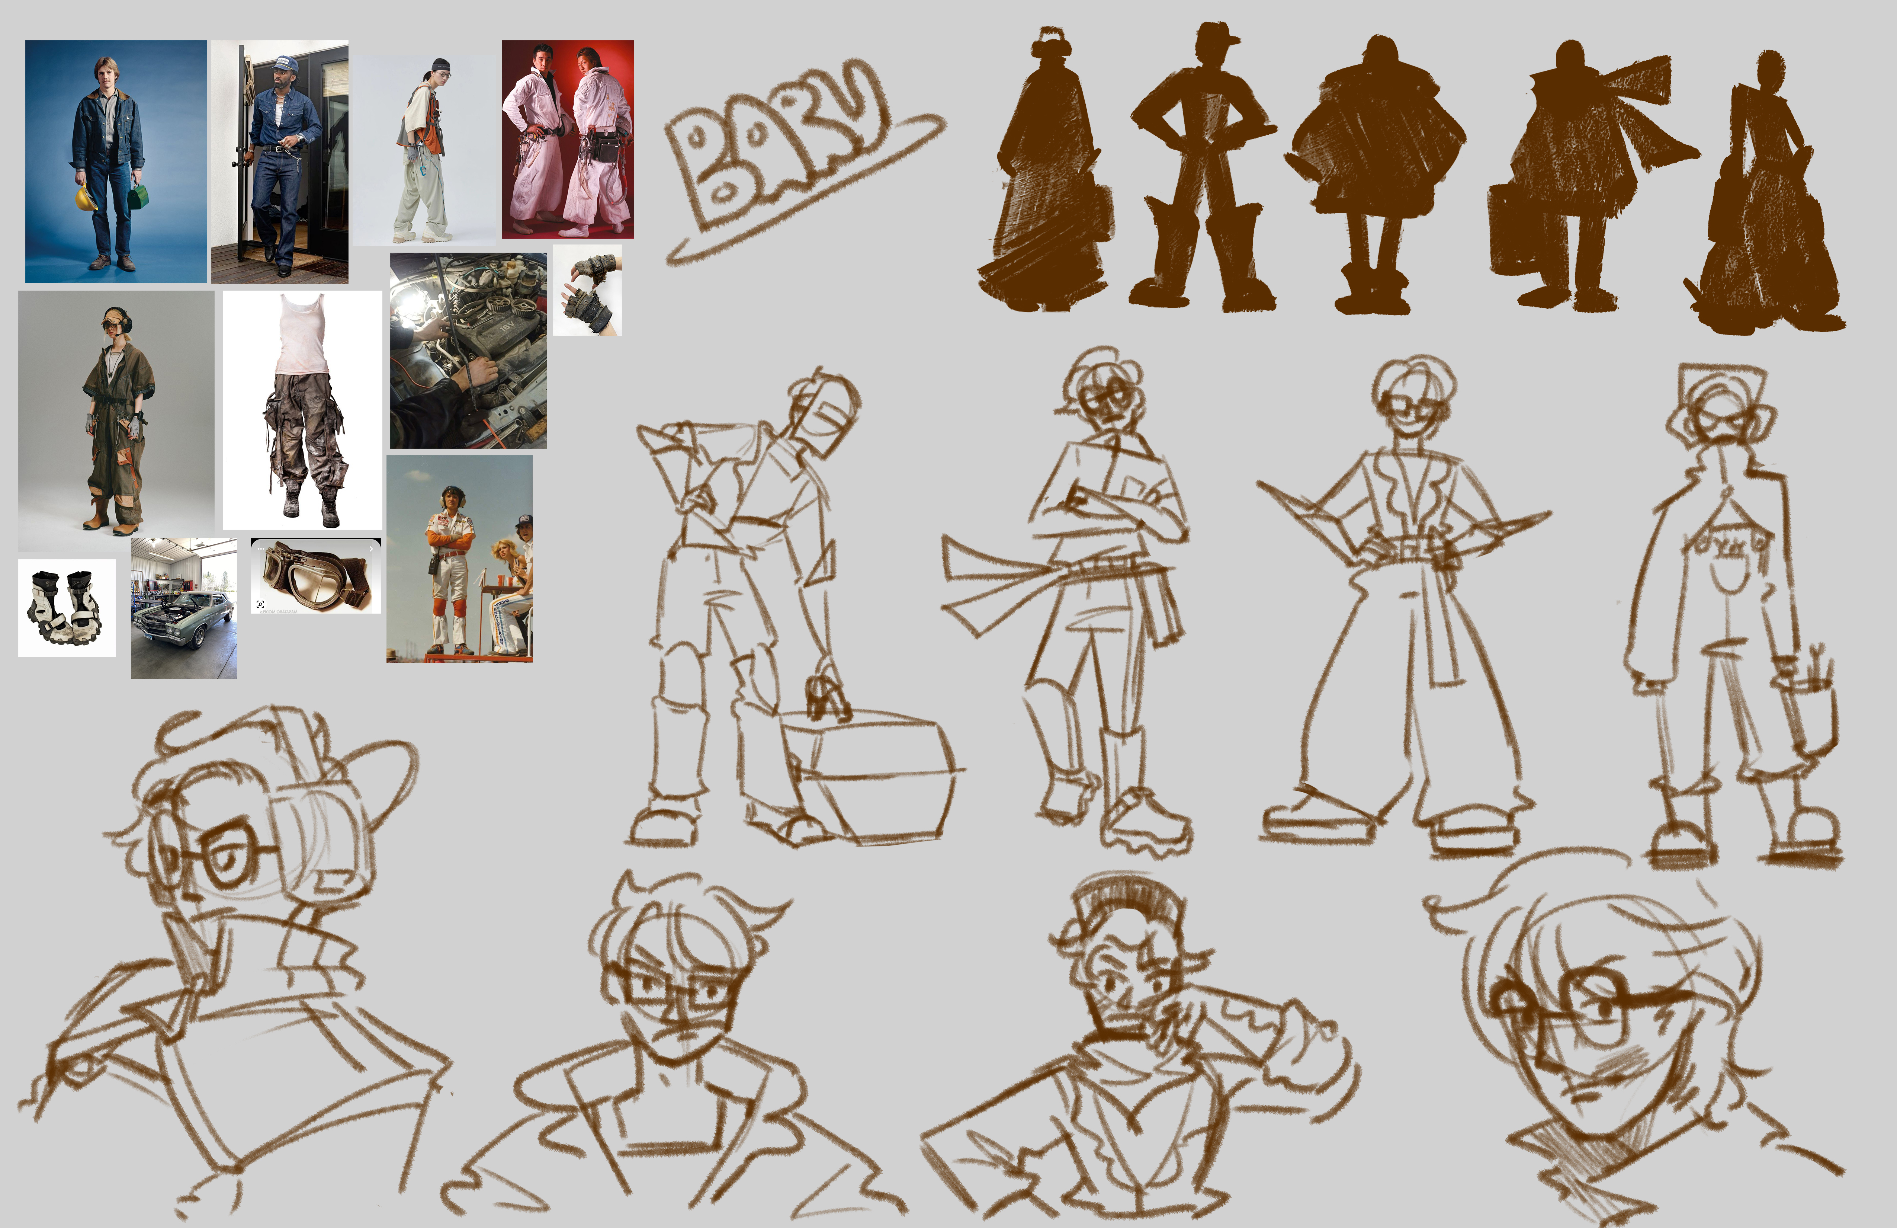Click the three-dots icon on goggles image
The width and height of the screenshot is (1897, 1228).
coord(261,549)
